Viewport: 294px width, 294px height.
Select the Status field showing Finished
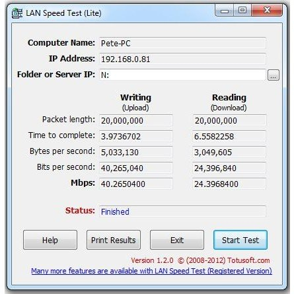[x=182, y=211]
